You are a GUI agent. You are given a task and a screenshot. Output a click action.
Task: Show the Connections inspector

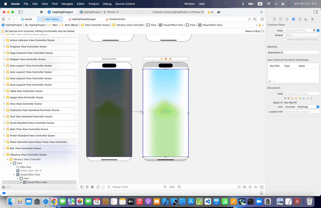click(x=312, y=19)
